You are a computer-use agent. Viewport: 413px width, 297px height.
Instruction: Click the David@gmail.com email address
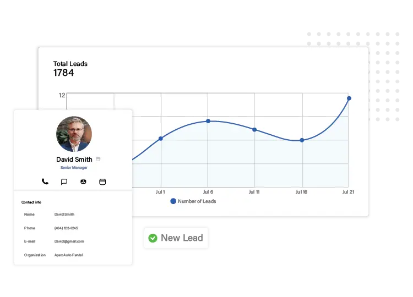pos(69,241)
